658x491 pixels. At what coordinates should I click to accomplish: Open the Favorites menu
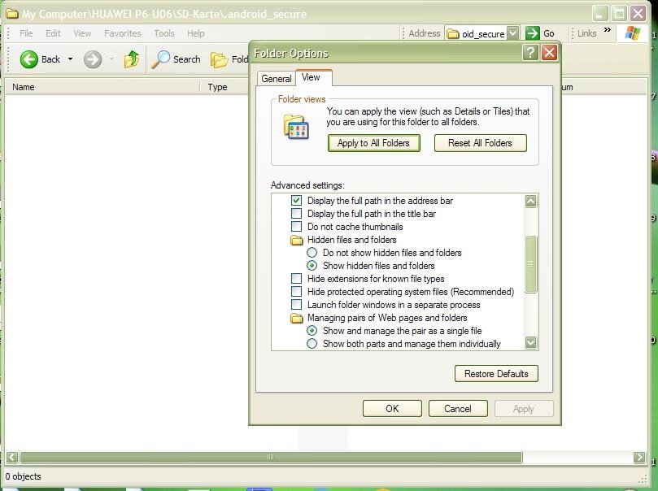click(123, 33)
